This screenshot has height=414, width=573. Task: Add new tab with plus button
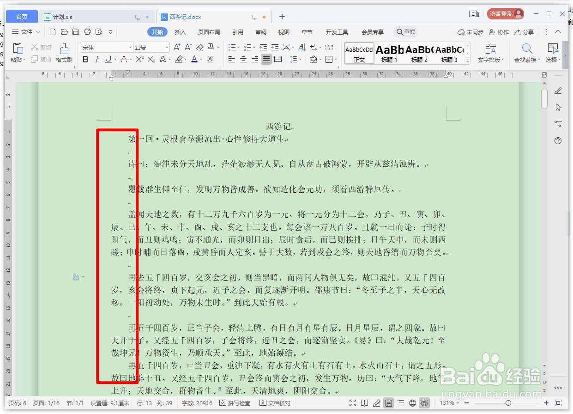click(x=282, y=17)
